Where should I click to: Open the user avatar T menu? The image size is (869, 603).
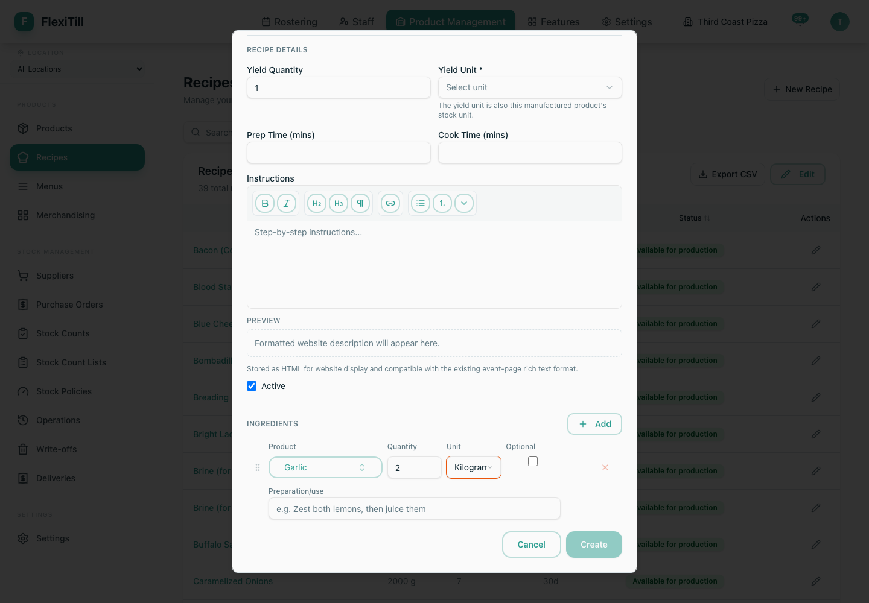(x=840, y=22)
